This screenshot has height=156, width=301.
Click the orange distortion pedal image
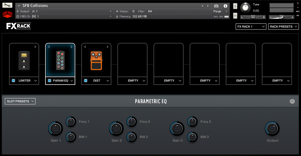click(96, 61)
